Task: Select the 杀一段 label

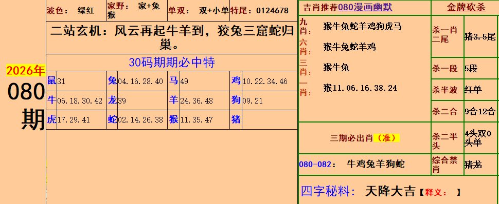Action: [444, 68]
